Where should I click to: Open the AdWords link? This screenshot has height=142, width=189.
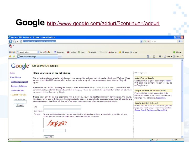tap(167, 81)
